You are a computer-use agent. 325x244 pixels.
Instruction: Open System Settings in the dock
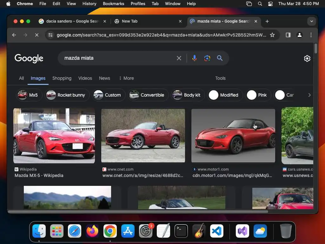tap(146, 231)
